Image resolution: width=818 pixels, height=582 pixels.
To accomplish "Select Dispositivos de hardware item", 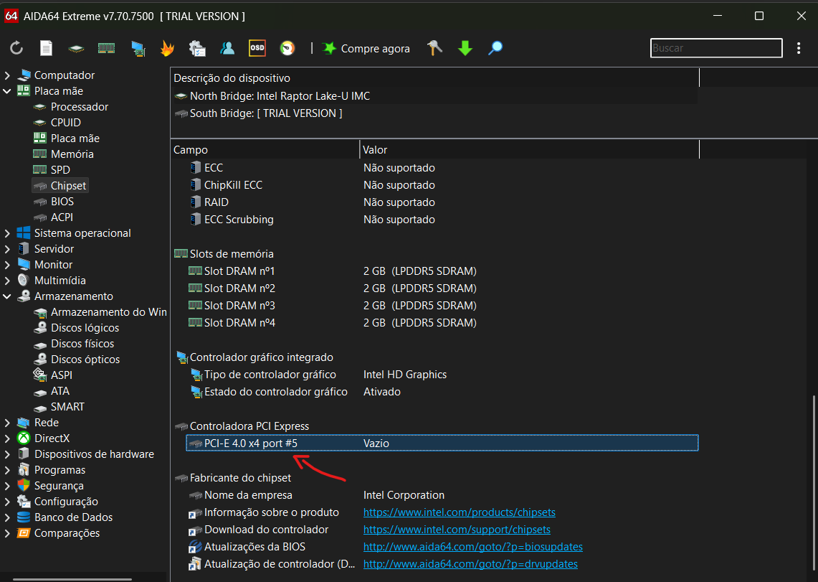I will (94, 454).
